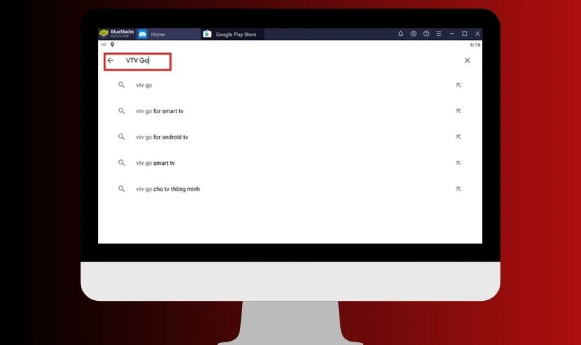Screen dimensions: 581x345
Task: Minimize the BlueStacks window
Action: point(452,34)
